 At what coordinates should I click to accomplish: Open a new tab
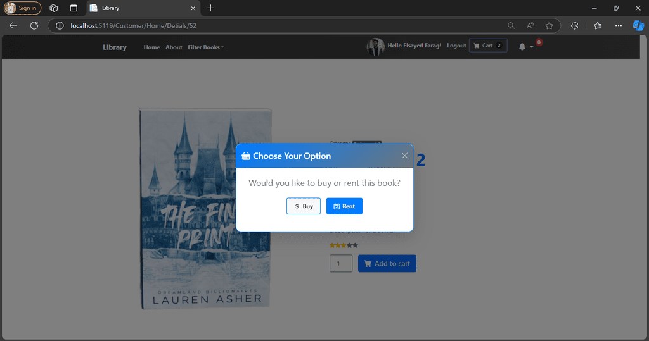tap(210, 8)
